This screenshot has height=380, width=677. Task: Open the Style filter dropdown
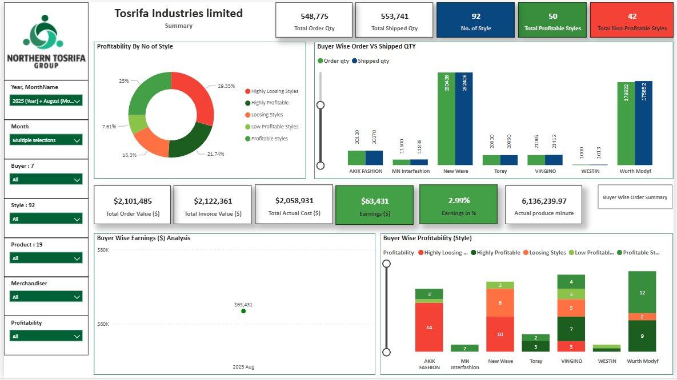tap(46, 219)
